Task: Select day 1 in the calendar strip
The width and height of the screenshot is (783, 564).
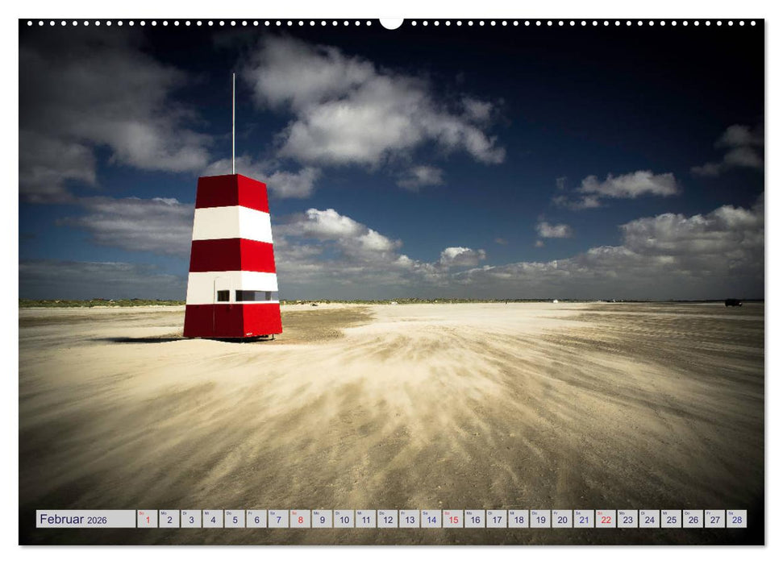Action: point(148,519)
